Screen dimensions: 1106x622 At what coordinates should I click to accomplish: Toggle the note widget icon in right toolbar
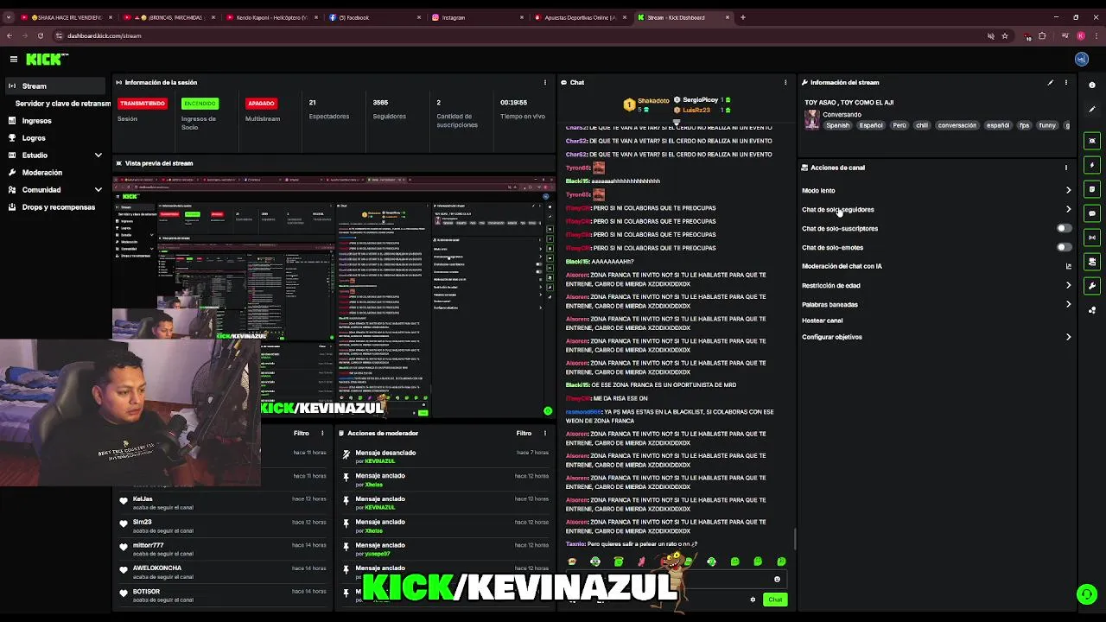pyautogui.click(x=1092, y=189)
